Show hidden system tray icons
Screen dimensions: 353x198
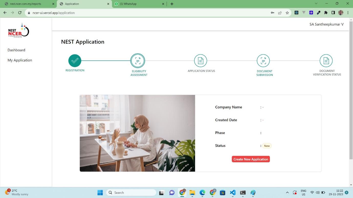coord(287,193)
